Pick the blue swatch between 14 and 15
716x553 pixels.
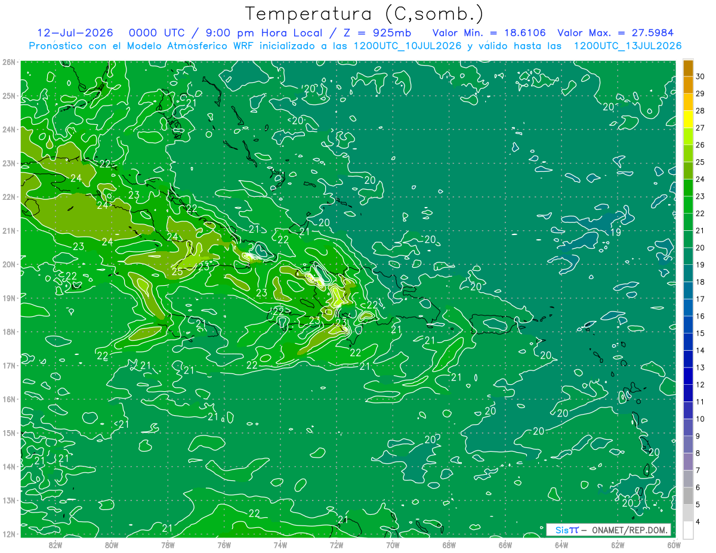(x=688, y=342)
